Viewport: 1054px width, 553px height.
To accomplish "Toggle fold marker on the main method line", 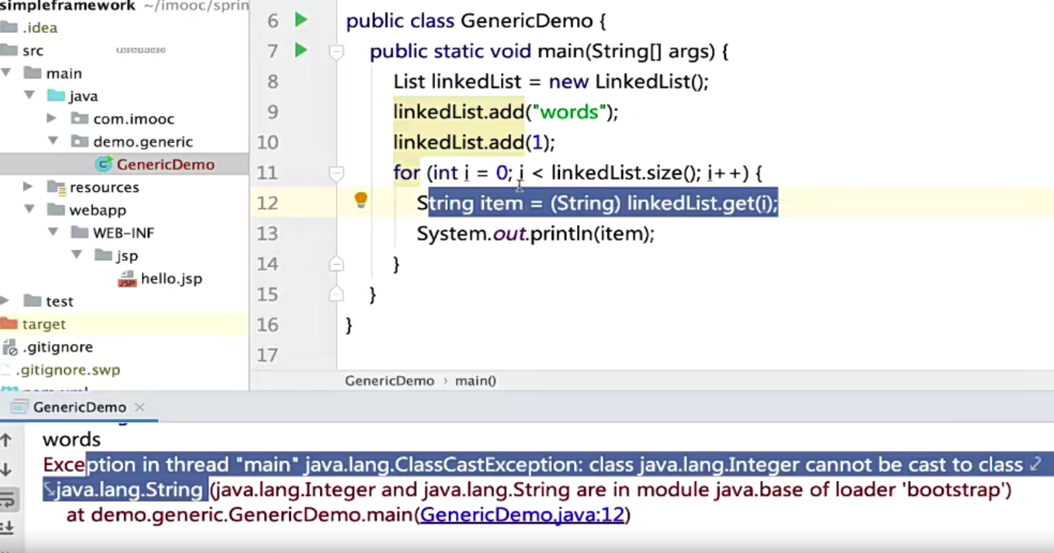I will [336, 51].
